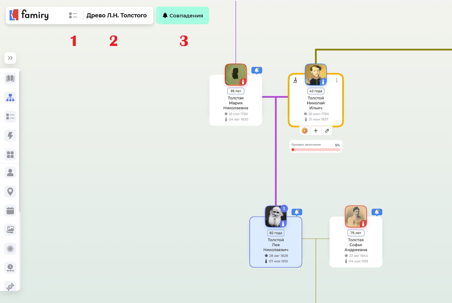Viewport: 452px width, 303px height.
Task: Select the family tree view icon
Action: (10, 98)
